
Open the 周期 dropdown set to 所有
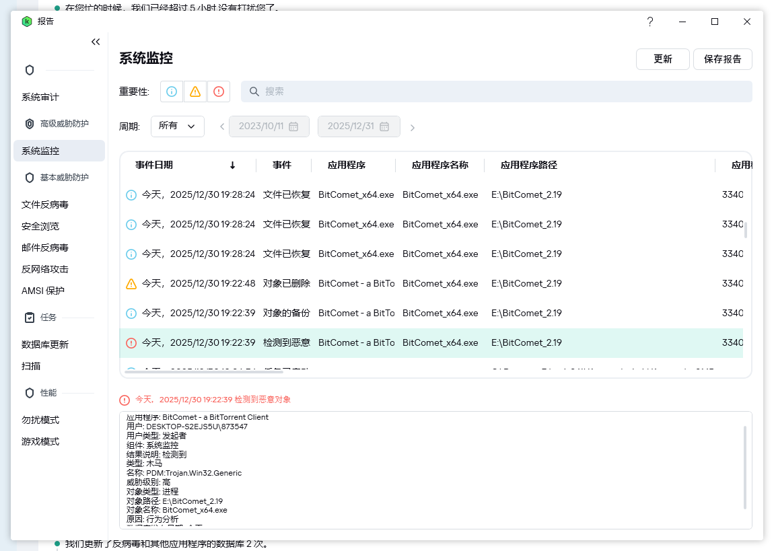click(178, 126)
